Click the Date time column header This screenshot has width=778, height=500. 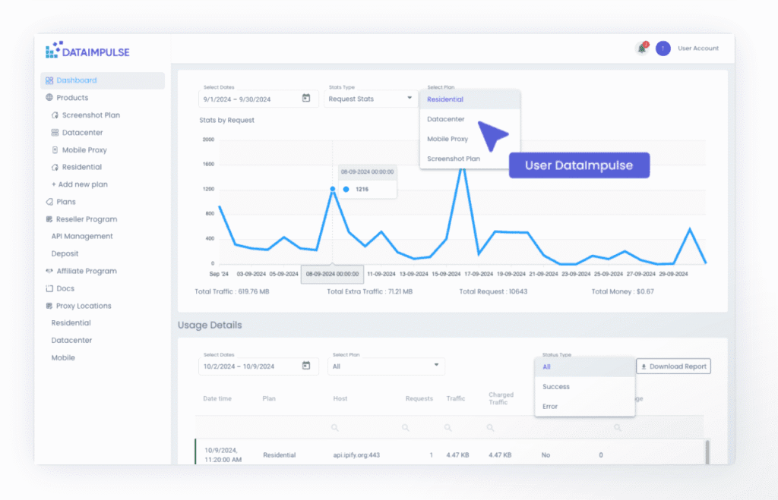(217, 398)
